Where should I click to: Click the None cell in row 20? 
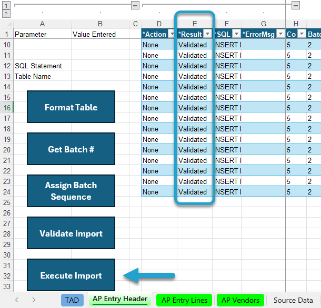point(159,150)
